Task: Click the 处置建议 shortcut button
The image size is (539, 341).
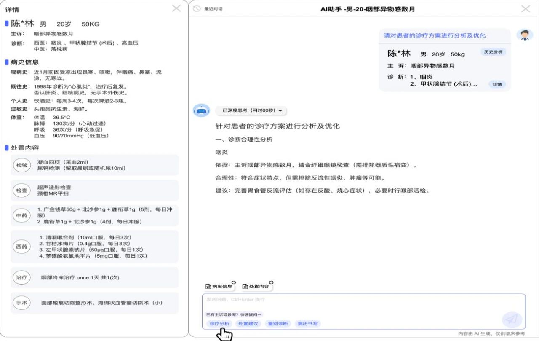Action: pyautogui.click(x=248, y=323)
